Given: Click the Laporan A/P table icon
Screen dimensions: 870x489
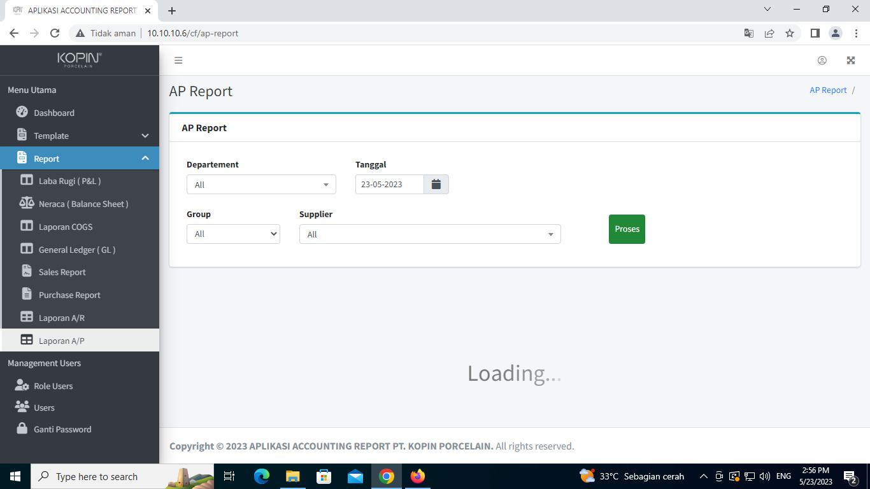Looking at the screenshot, I should coord(27,340).
